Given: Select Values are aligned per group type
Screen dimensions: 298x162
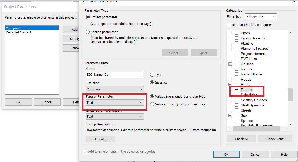Looking at the screenshot, I should click(x=152, y=96).
